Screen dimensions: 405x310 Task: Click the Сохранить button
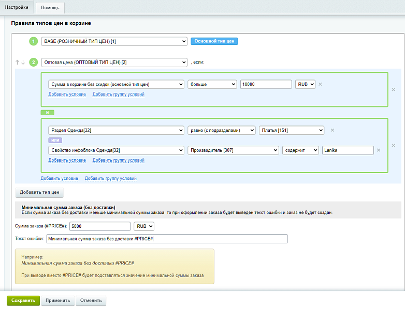(x=23, y=300)
